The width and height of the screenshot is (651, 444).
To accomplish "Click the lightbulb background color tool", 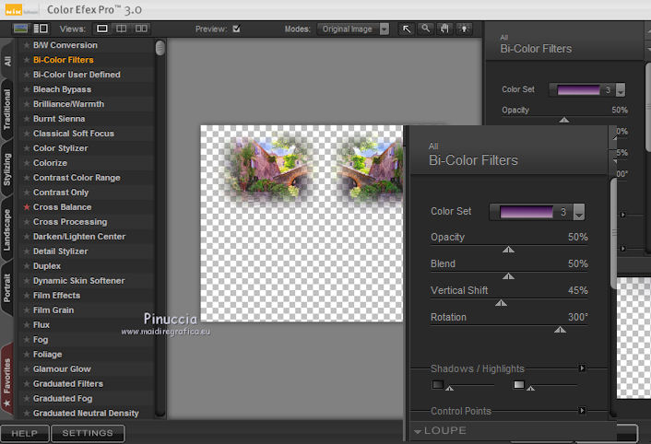I will 464,29.
